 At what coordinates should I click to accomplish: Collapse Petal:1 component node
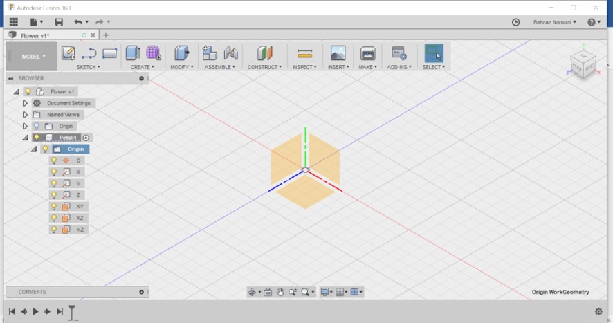[25, 138]
